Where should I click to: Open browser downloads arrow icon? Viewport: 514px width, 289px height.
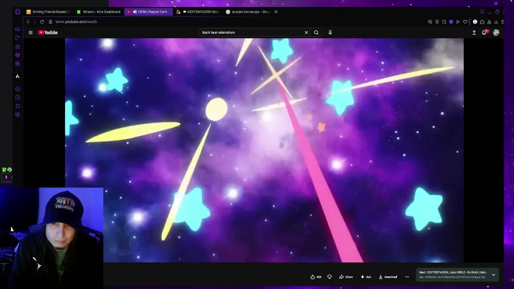coord(496,22)
